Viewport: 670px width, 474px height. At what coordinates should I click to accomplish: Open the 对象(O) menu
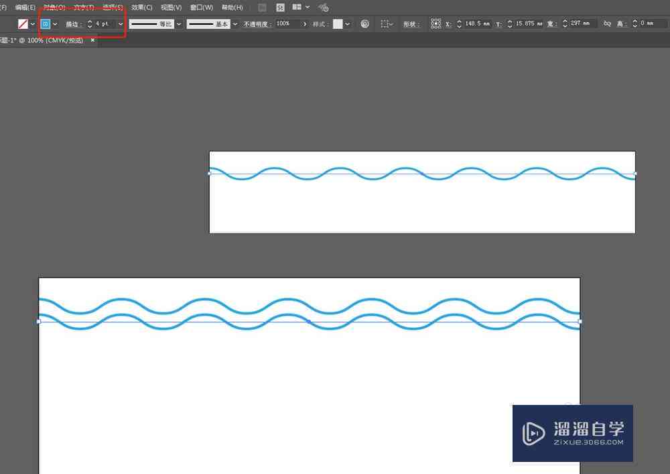click(54, 7)
